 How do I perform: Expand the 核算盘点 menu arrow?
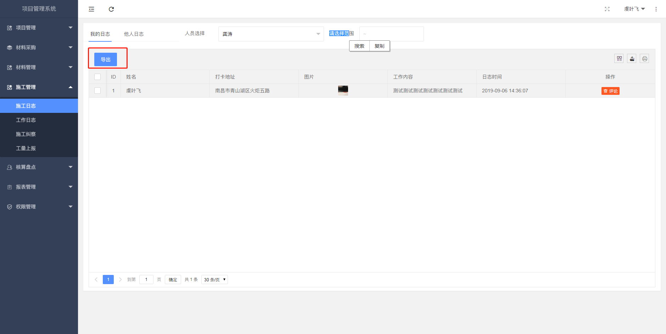(x=71, y=167)
